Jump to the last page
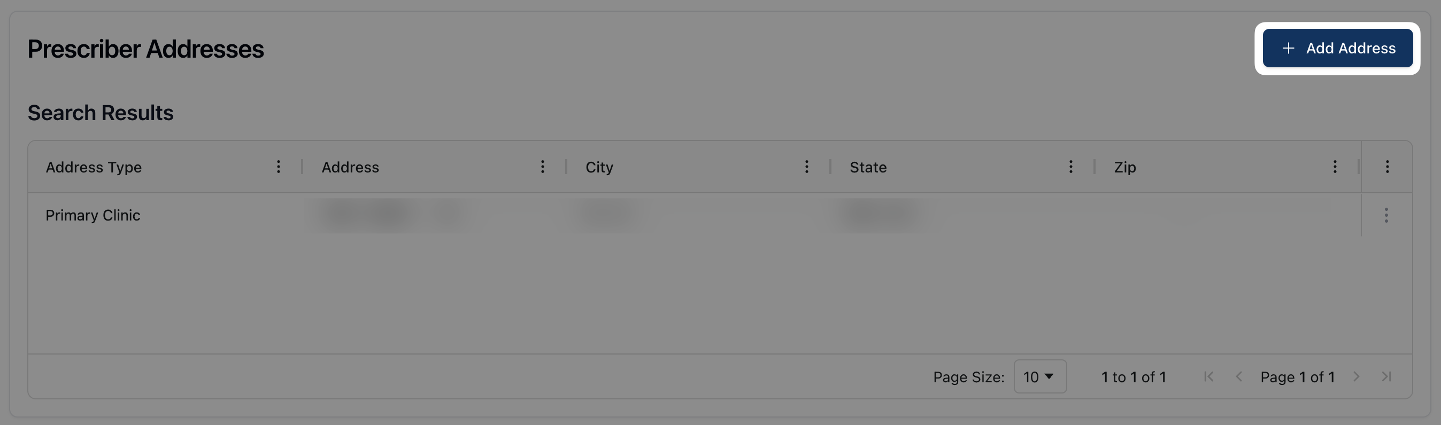The width and height of the screenshot is (1441, 425). (x=1386, y=377)
